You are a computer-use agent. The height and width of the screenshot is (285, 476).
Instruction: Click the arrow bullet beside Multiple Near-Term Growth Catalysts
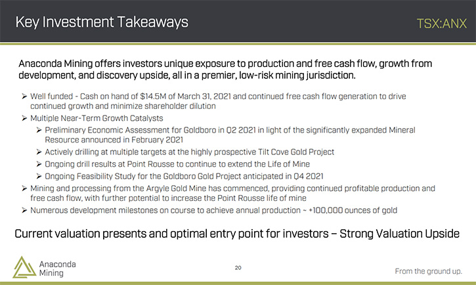(24, 118)
